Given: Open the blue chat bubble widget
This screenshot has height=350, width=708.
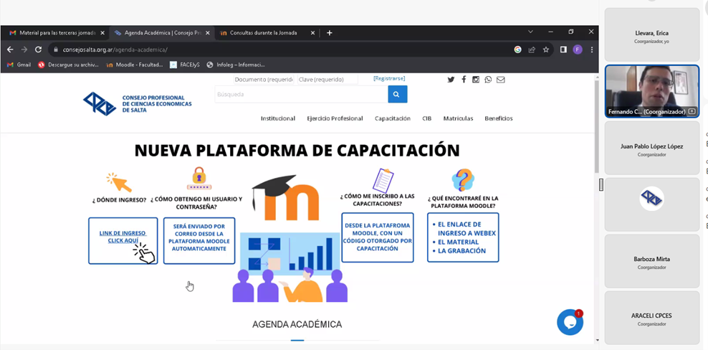Looking at the screenshot, I should (x=570, y=322).
